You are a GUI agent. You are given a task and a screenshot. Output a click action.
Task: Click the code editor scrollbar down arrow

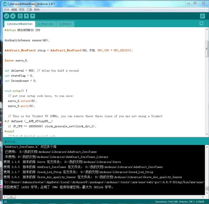coord(207,134)
